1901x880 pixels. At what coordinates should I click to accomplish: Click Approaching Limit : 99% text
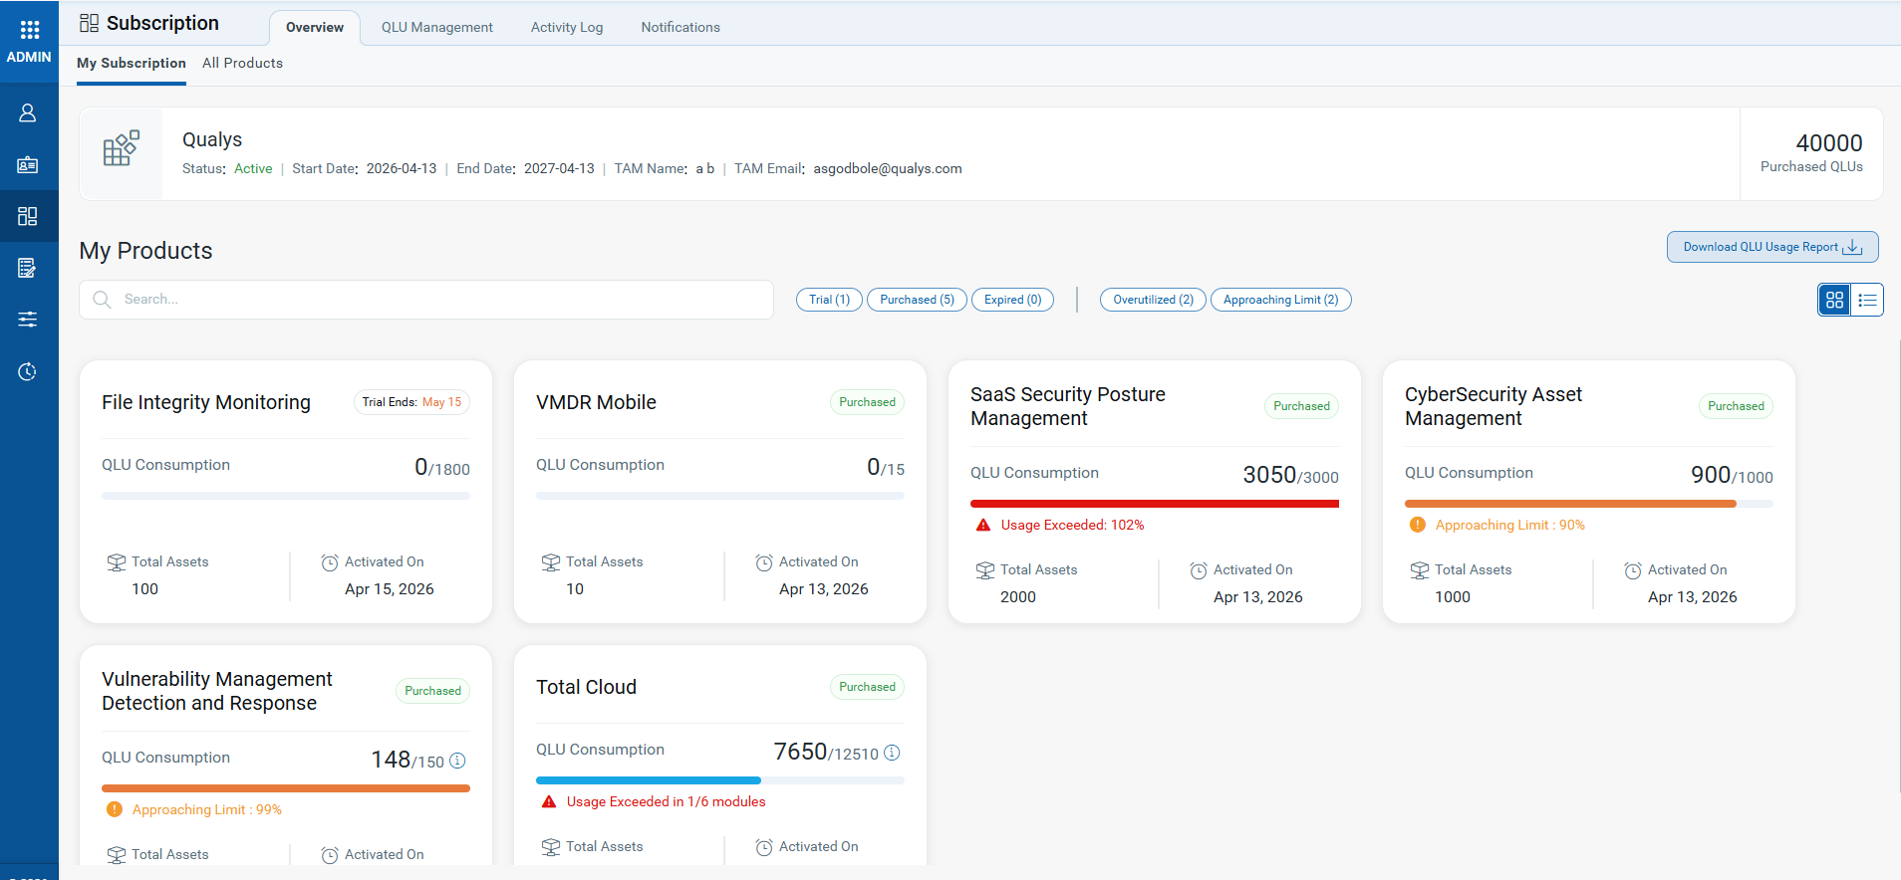(207, 809)
